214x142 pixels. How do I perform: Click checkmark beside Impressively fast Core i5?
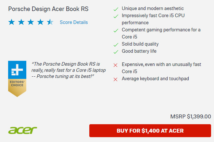[x=116, y=16]
